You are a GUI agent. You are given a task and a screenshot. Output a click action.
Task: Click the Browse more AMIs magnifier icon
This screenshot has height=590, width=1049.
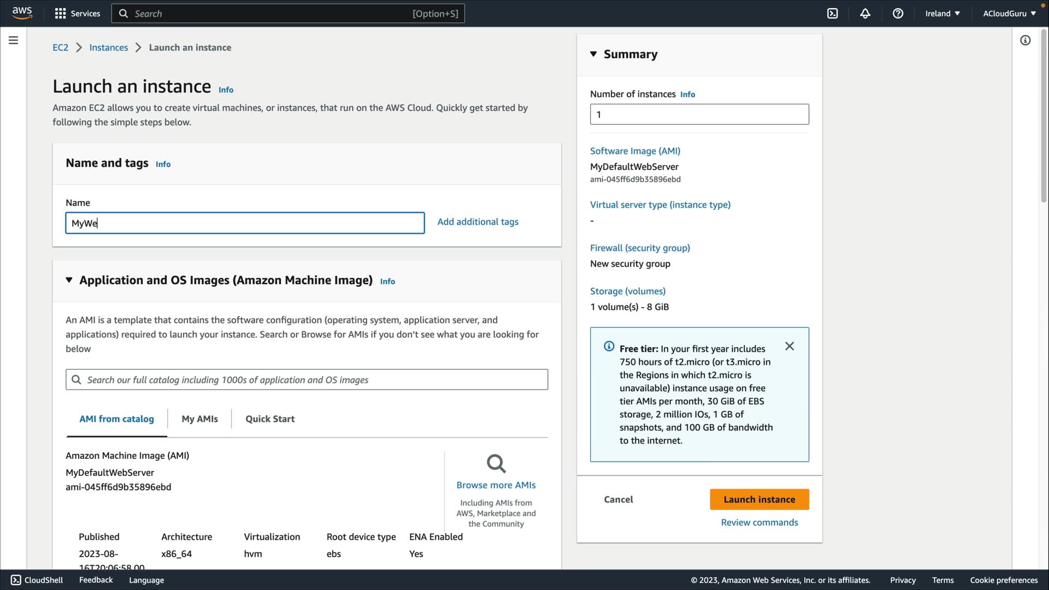pos(496,464)
